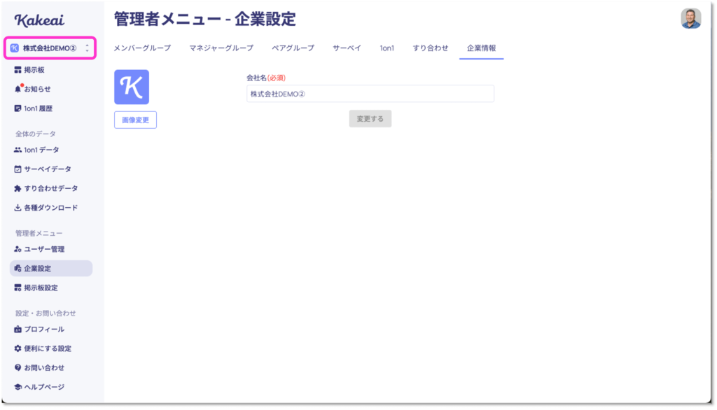
Task: Click the 管理者メニュー section label
Action: pos(39,233)
